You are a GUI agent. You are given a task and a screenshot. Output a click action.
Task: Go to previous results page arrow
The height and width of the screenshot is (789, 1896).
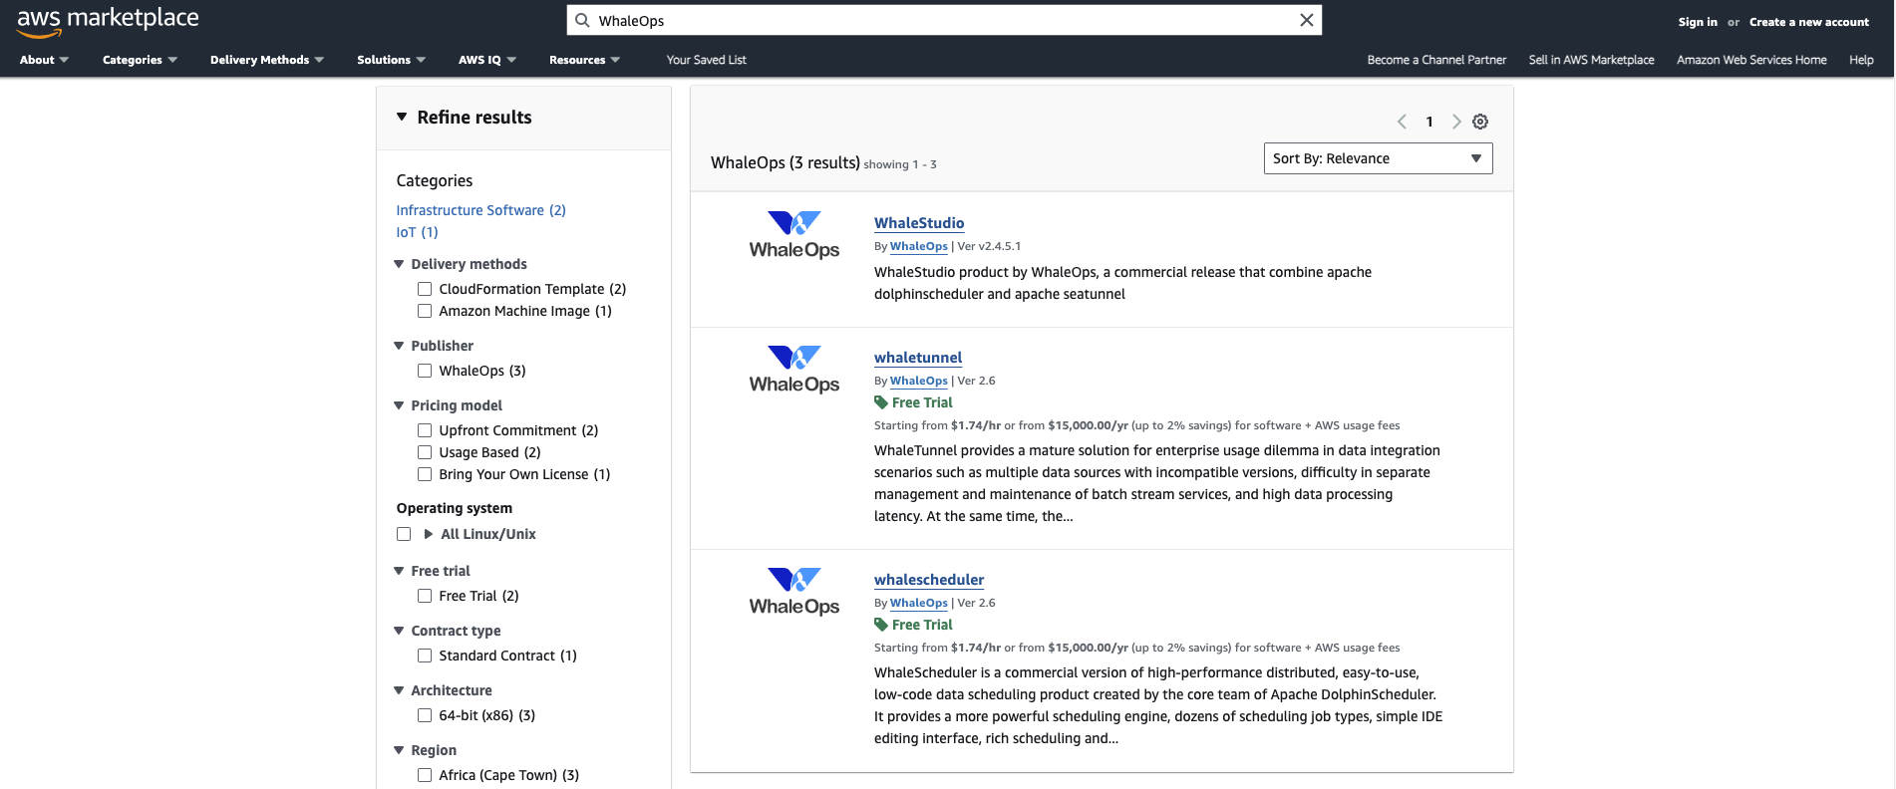1402,122
